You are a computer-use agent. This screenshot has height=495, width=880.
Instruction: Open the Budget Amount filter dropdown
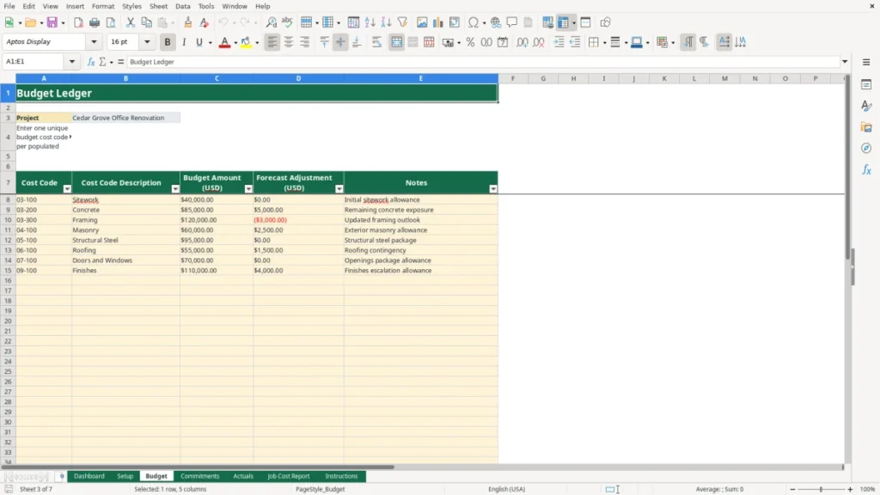click(248, 189)
